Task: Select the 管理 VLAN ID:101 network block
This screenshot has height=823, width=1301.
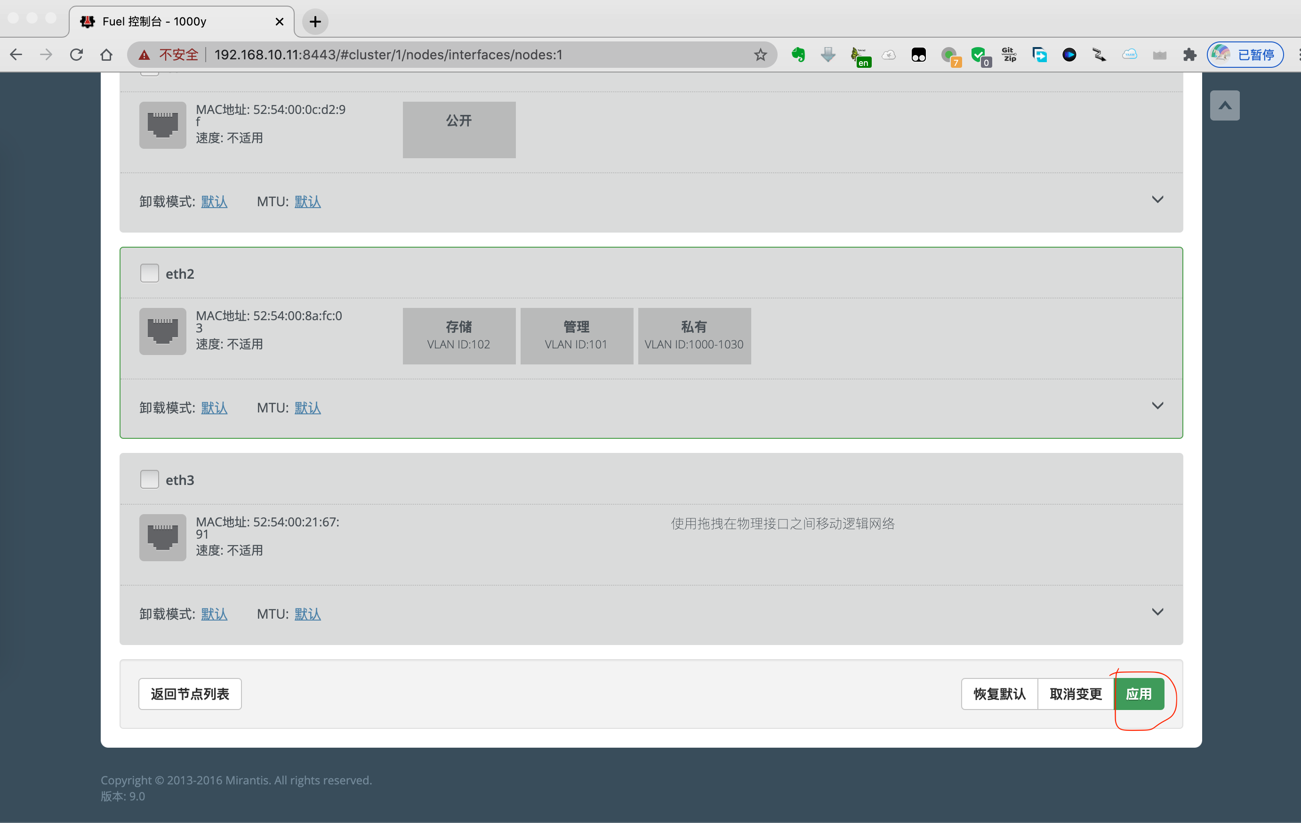Action: pos(577,336)
